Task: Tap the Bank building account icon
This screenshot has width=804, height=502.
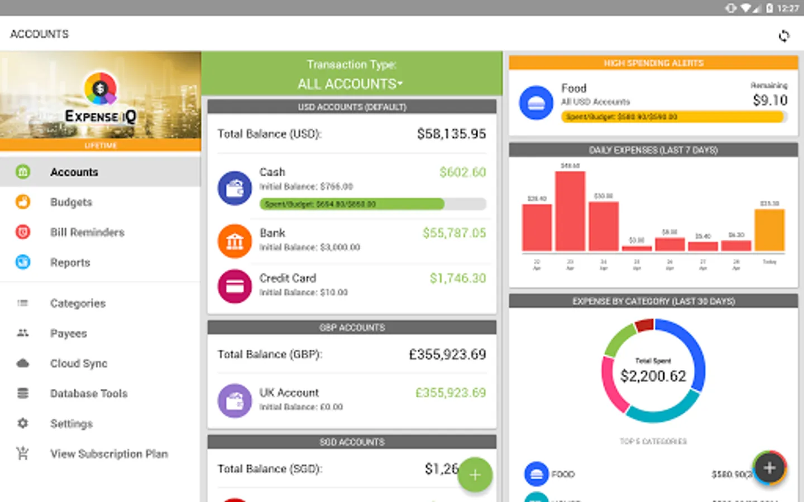Action: [x=234, y=241]
